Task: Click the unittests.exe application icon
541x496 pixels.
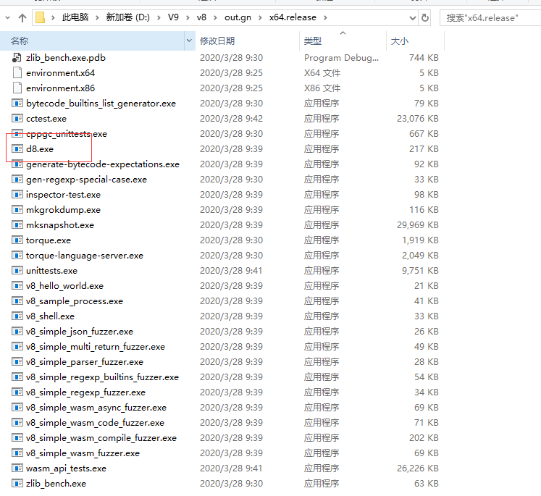Action: (x=17, y=271)
